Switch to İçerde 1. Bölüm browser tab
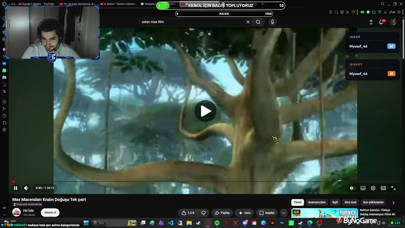 coord(36,4)
